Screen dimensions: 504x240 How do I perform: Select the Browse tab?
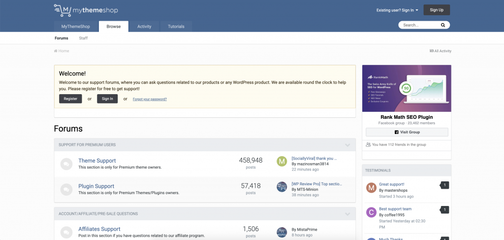click(114, 27)
